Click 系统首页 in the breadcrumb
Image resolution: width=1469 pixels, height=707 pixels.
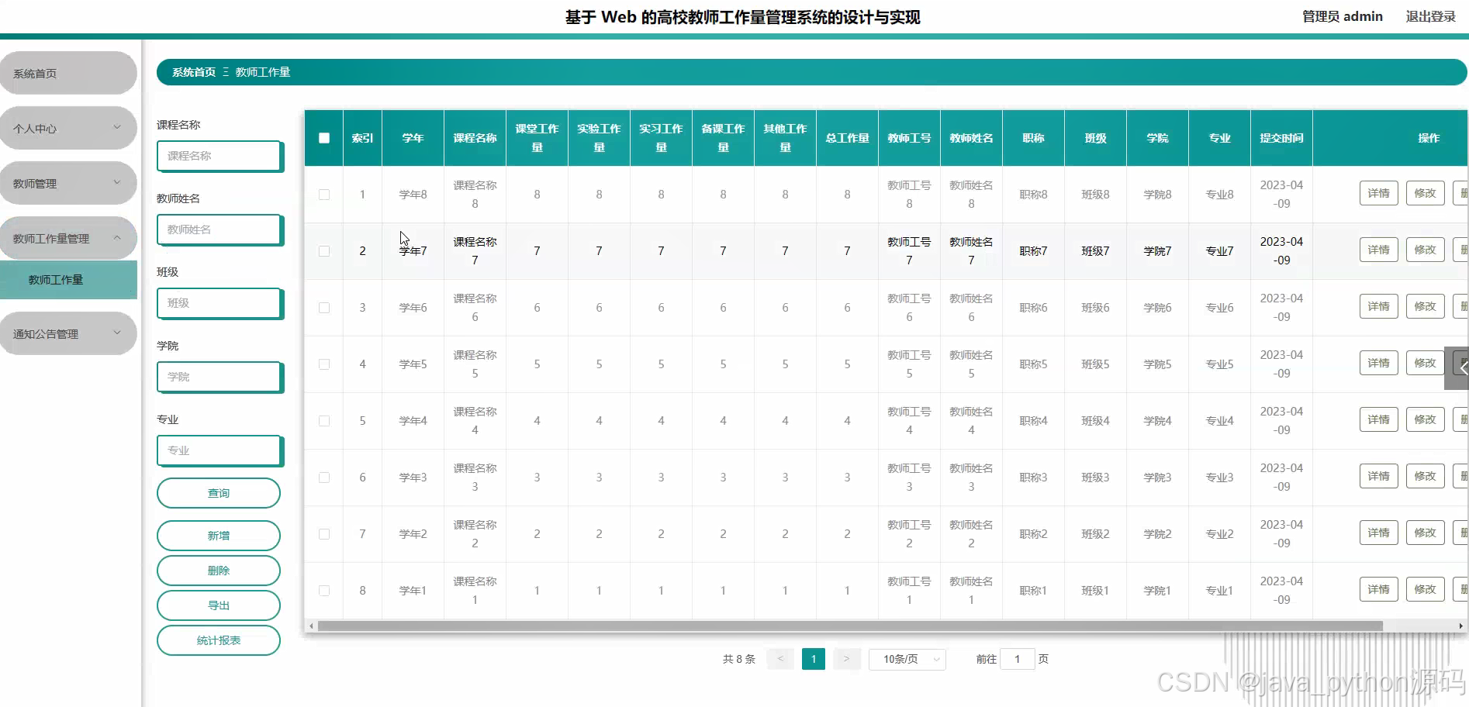[194, 72]
